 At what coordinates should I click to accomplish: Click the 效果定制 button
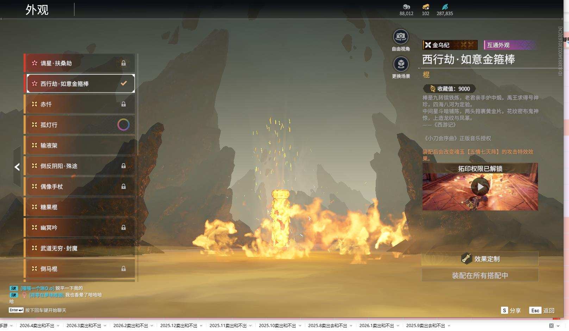click(x=480, y=259)
